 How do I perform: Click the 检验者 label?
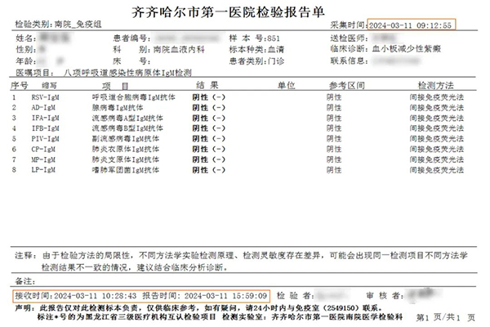point(296,296)
